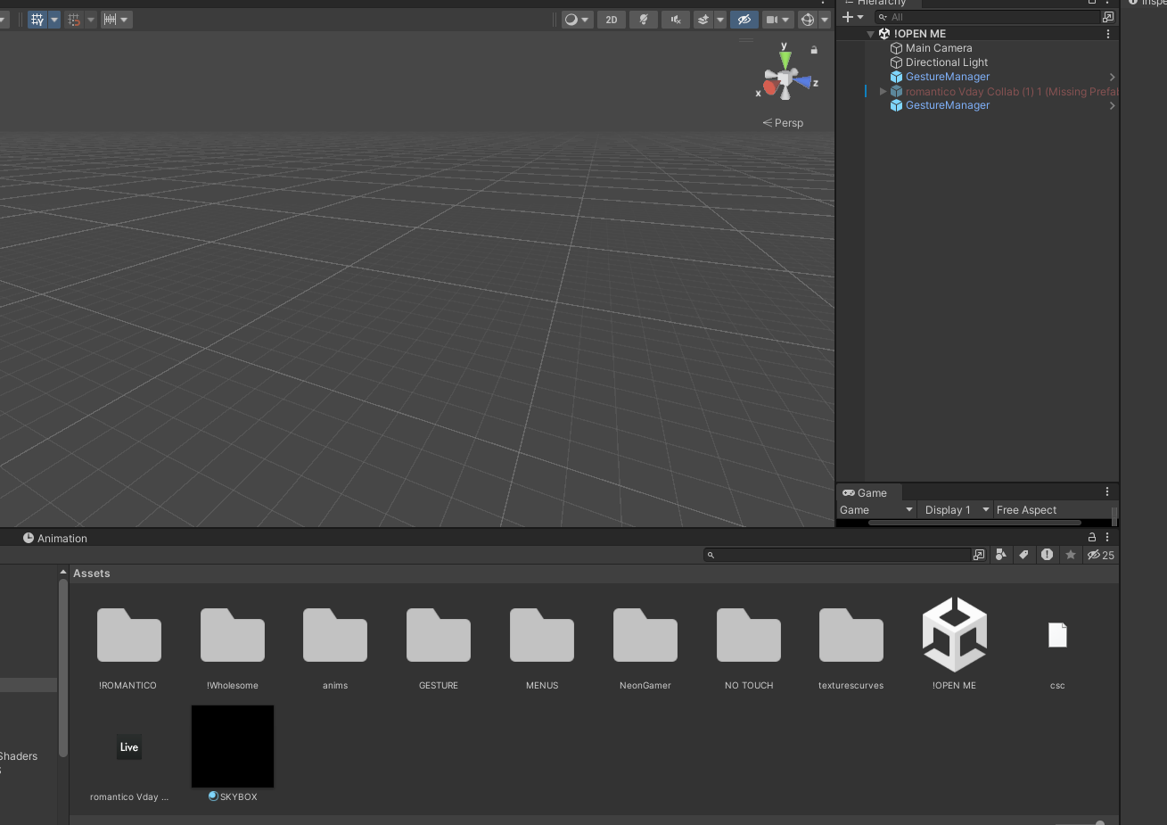Open the !OPEN ME scene options menu
The image size is (1167, 825).
1108,34
